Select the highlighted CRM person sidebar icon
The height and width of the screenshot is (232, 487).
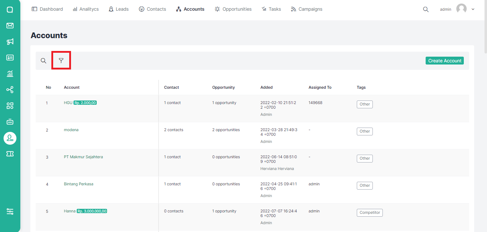click(10, 138)
